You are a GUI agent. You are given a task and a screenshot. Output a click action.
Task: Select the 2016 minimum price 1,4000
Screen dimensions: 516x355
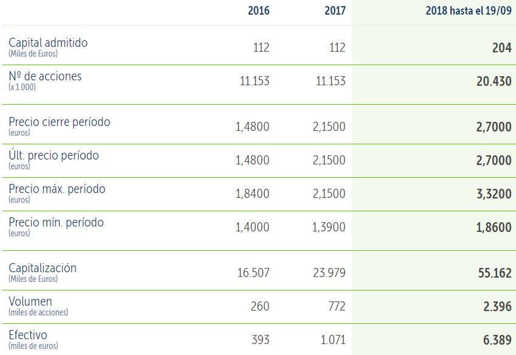coord(252,227)
